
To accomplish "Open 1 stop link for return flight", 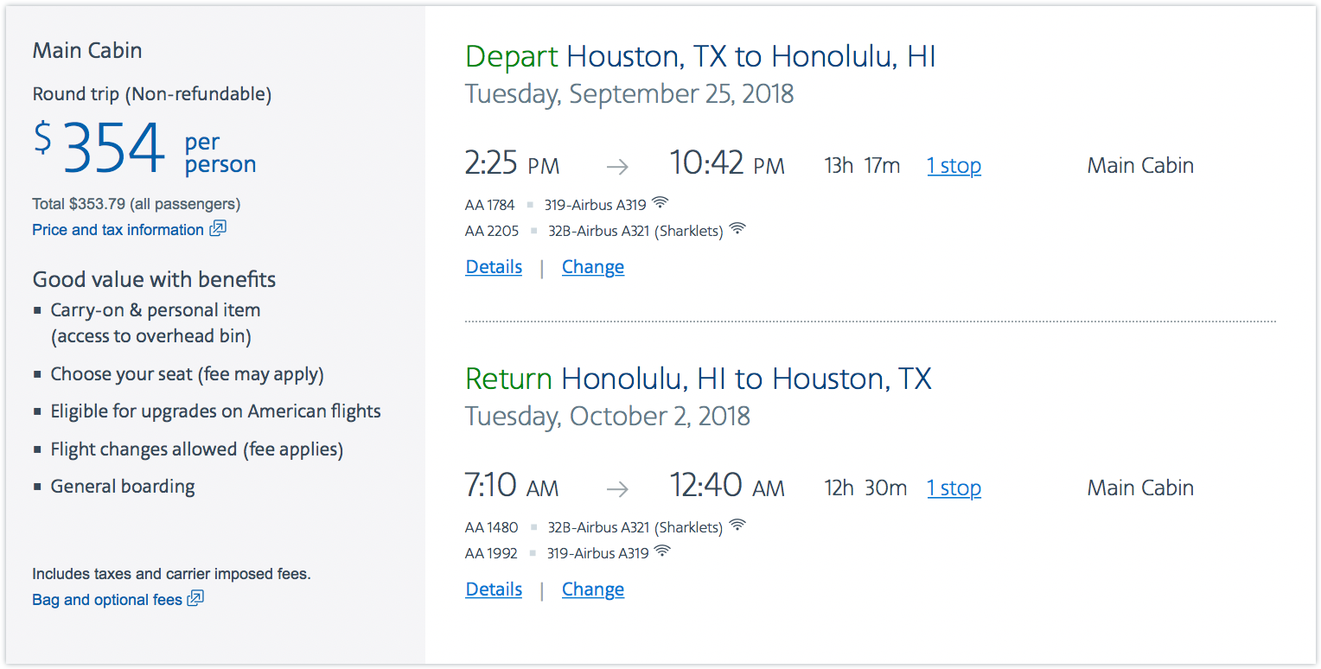I will click(x=954, y=488).
